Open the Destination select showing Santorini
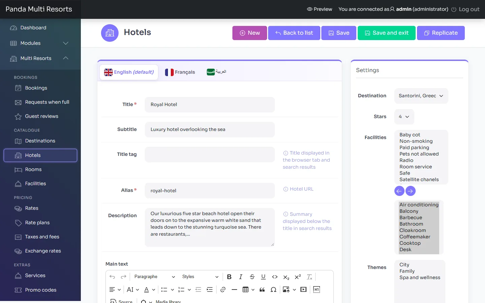485x303 pixels. click(421, 96)
